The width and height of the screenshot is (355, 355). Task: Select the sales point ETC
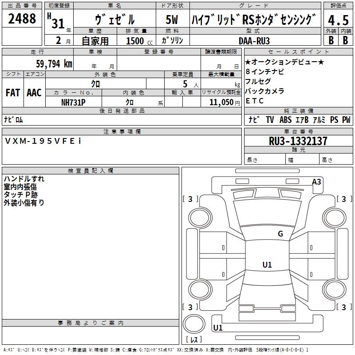coord(254,101)
